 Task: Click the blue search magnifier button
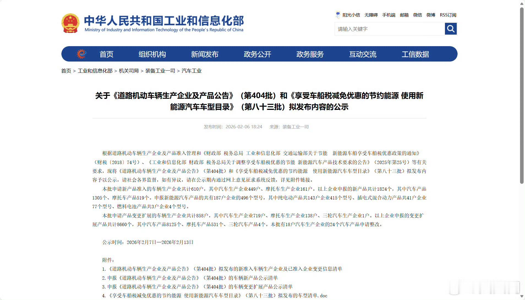[x=451, y=29]
